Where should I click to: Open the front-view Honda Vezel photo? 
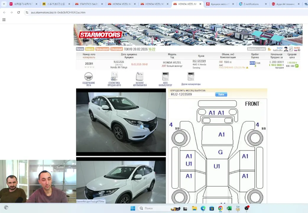pyautogui.click(x=121, y=122)
